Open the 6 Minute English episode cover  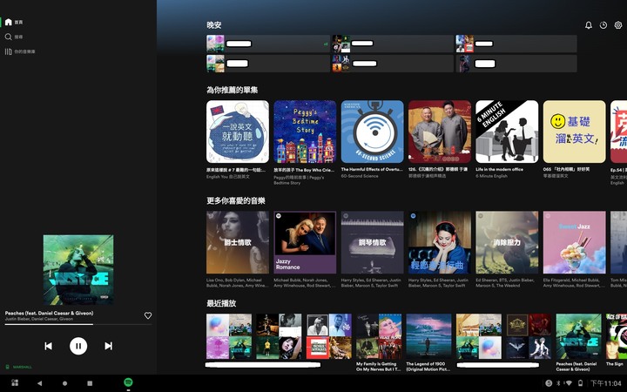[x=507, y=132]
